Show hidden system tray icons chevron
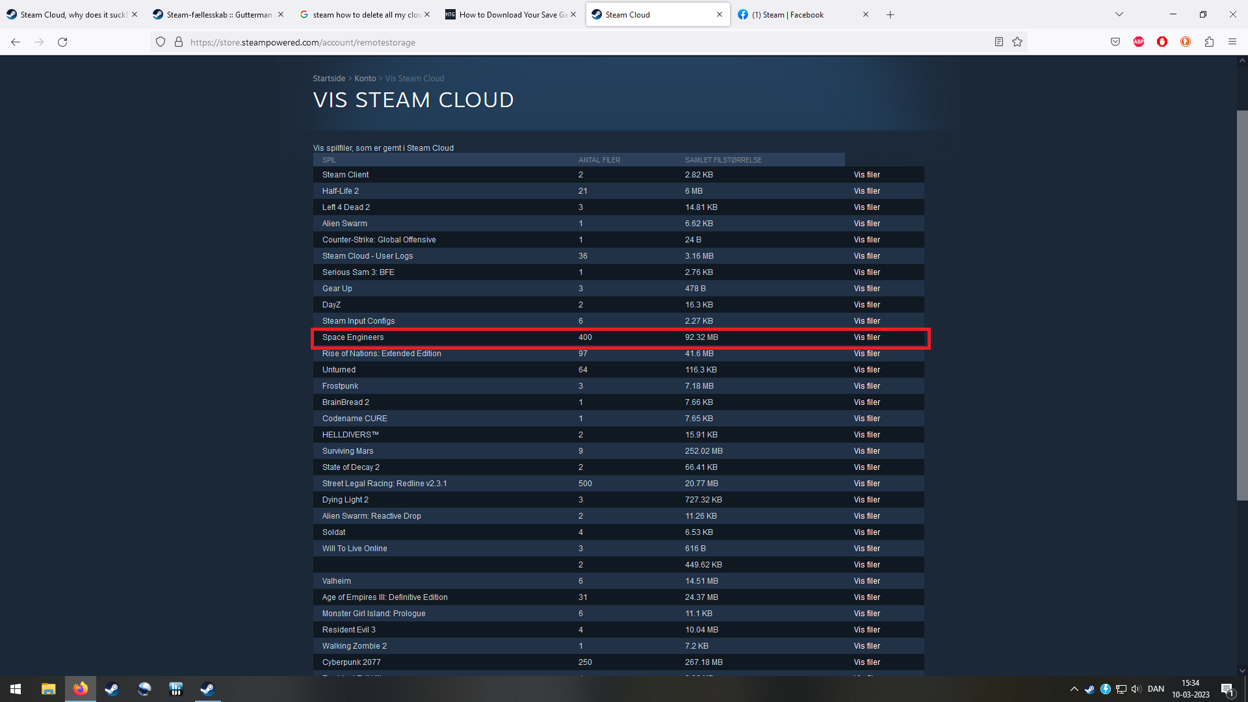Screen dimensions: 1248x702 coord(1074,689)
